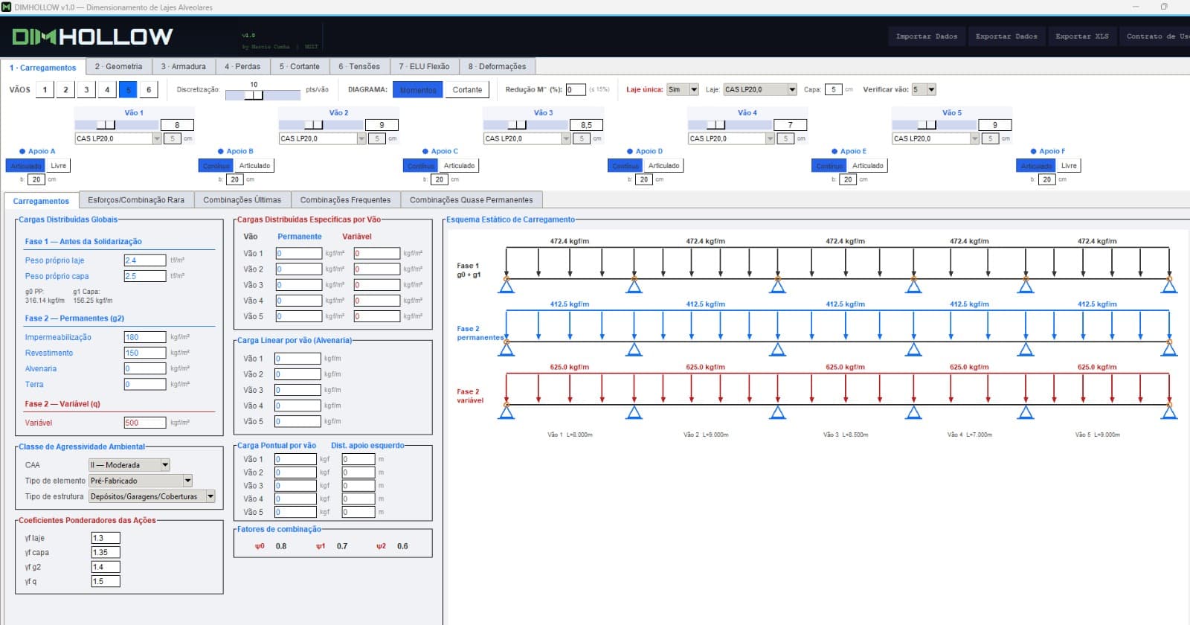1190x625 pixels.
Task: Restore down the DIMHOLLOW window
Action: tap(1164, 7)
